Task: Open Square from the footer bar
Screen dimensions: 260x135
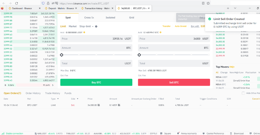Action: (165, 133)
